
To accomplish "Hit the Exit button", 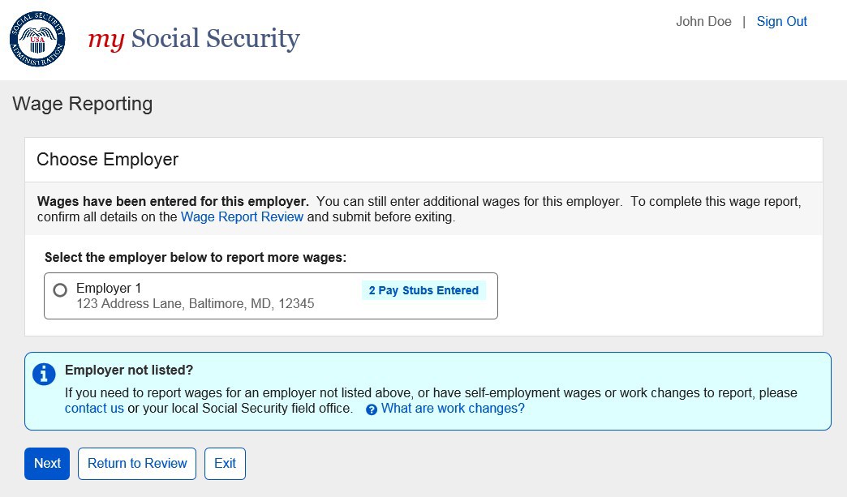I will tap(225, 463).
